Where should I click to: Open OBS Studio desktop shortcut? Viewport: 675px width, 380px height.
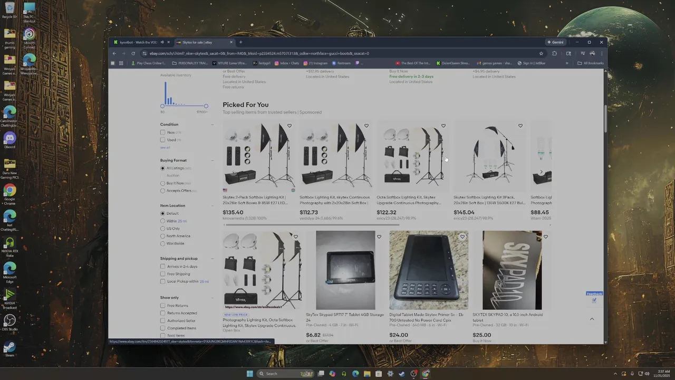(9, 323)
